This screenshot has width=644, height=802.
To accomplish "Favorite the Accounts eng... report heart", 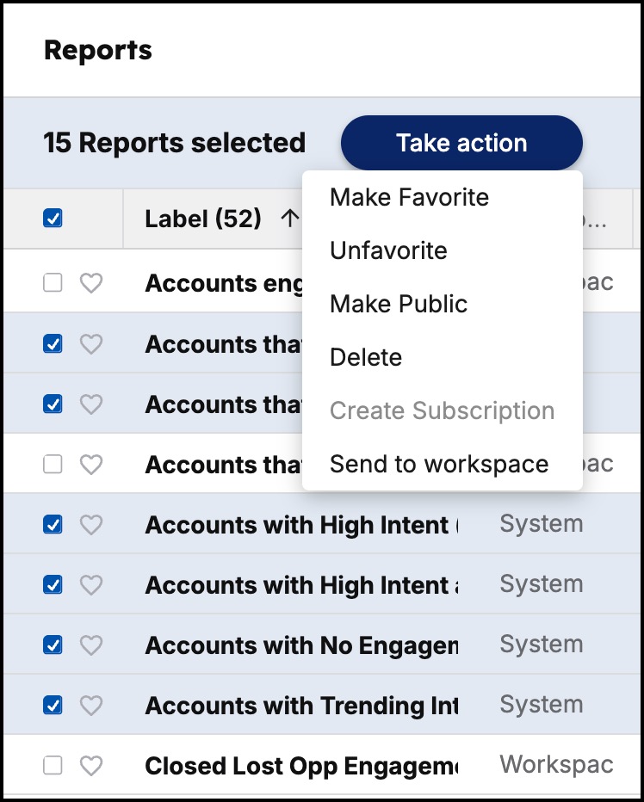I will 91,282.
